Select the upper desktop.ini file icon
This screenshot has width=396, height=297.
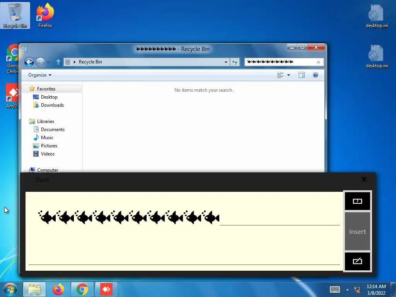tap(377, 15)
